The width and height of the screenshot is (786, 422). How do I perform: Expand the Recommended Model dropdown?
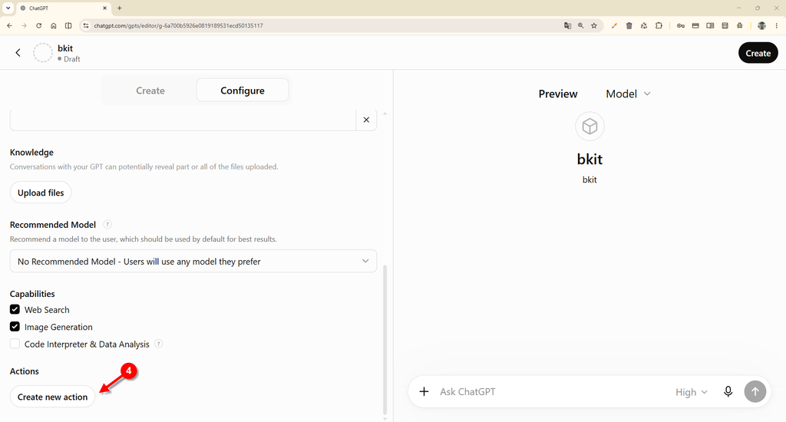pos(193,261)
